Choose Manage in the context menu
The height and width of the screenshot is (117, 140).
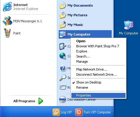point(98,62)
